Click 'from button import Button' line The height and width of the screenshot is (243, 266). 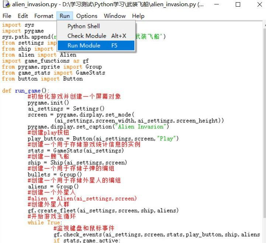coord(42,79)
